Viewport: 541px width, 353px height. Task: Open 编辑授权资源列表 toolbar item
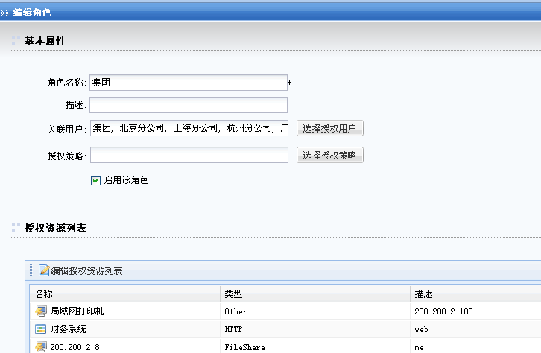(x=86, y=270)
